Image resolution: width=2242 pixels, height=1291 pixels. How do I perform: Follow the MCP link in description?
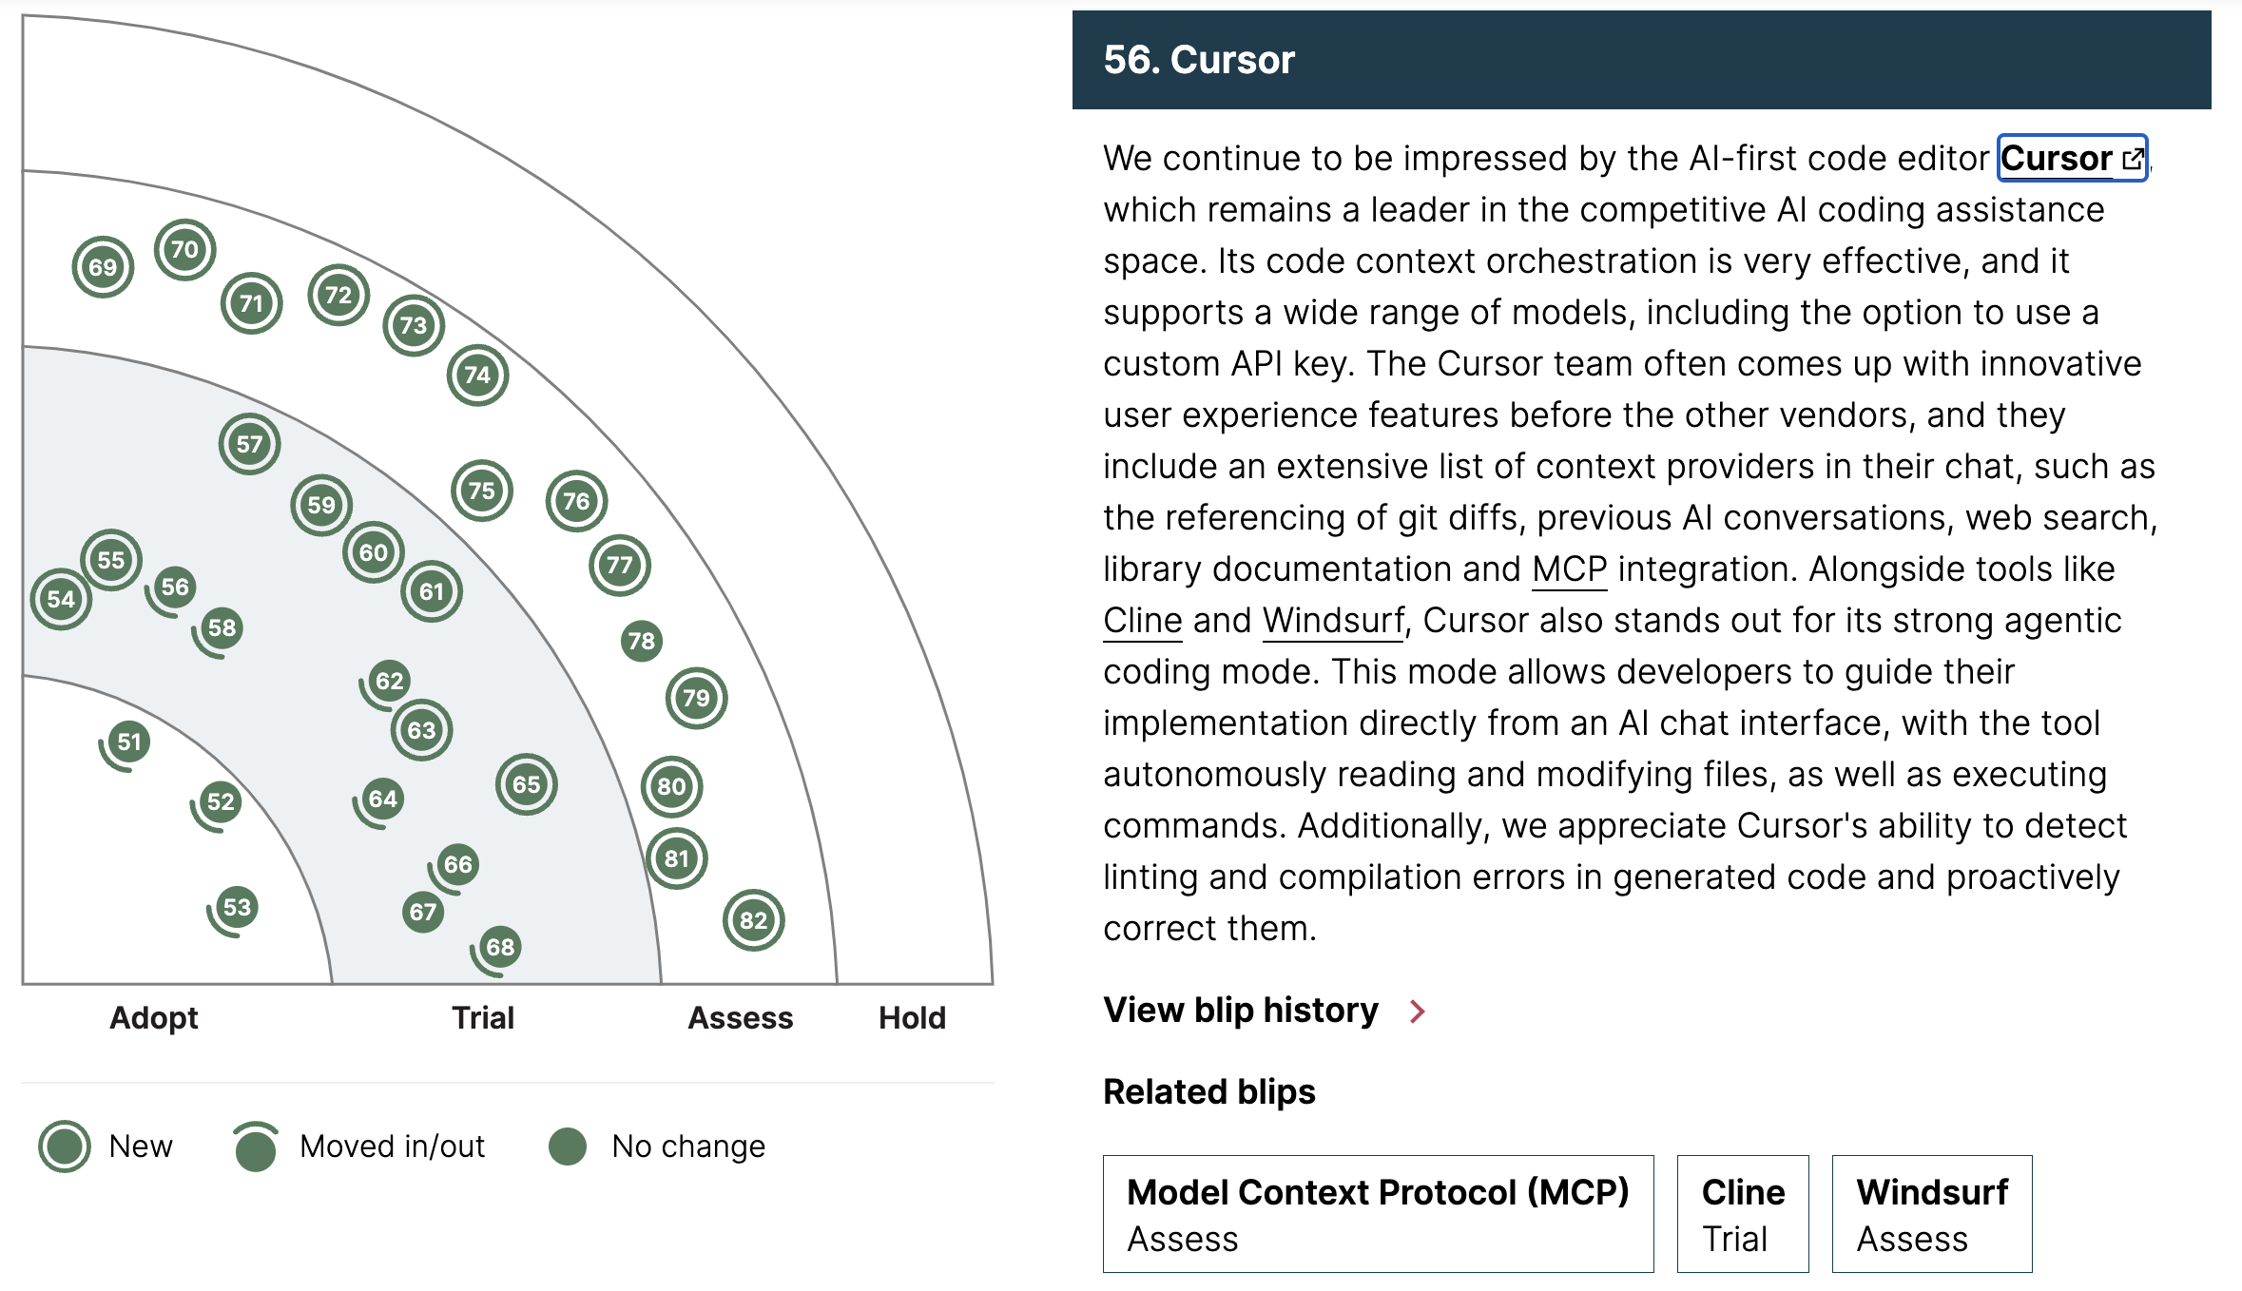pos(1569,569)
